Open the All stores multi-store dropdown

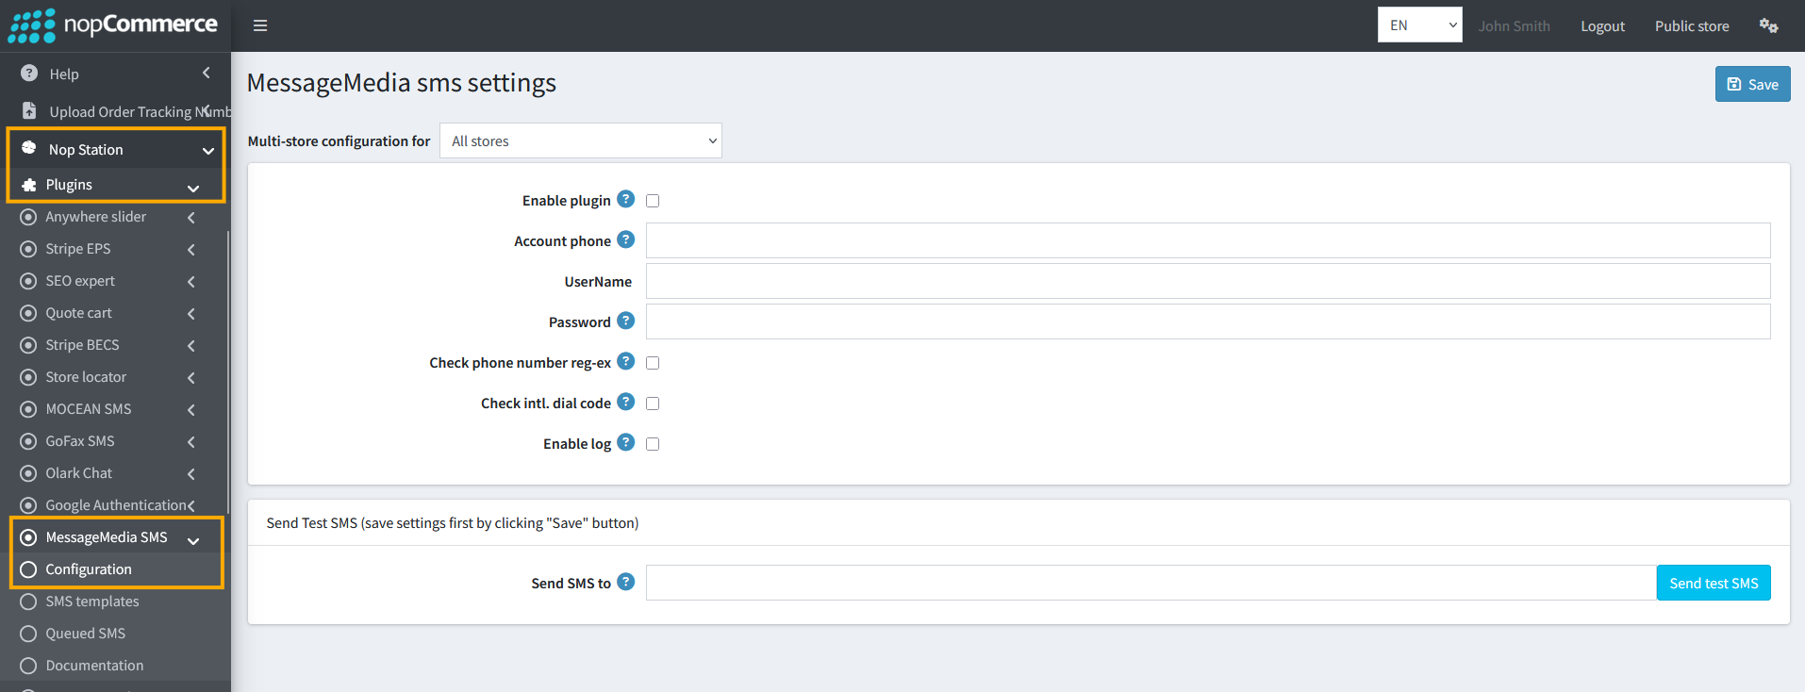pos(580,140)
